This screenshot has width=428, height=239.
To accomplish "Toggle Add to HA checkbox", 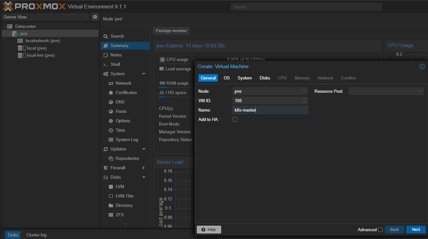I will [x=235, y=119].
